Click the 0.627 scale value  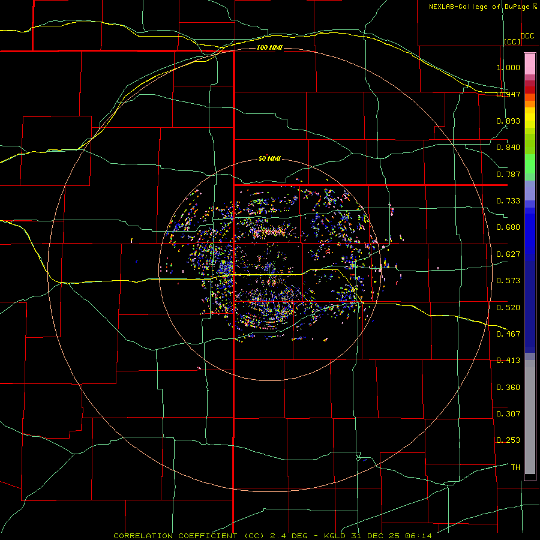(508, 254)
